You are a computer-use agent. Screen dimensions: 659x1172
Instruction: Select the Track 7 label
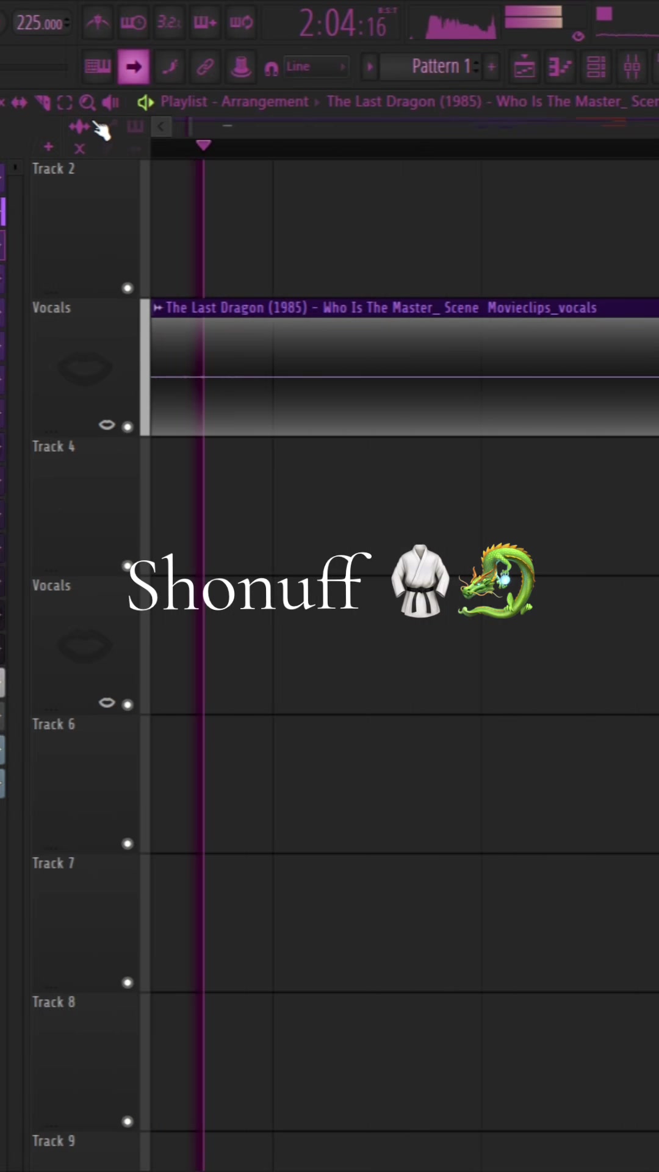54,863
